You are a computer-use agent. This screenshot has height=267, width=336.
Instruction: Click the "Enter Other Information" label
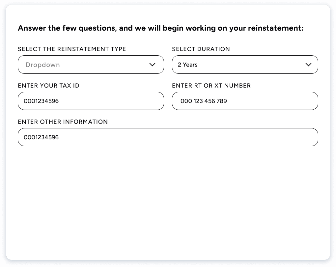click(63, 122)
